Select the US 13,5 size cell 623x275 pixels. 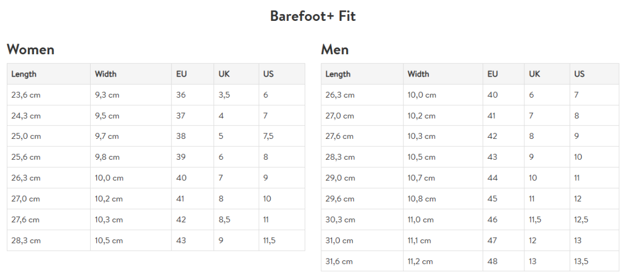click(581, 261)
